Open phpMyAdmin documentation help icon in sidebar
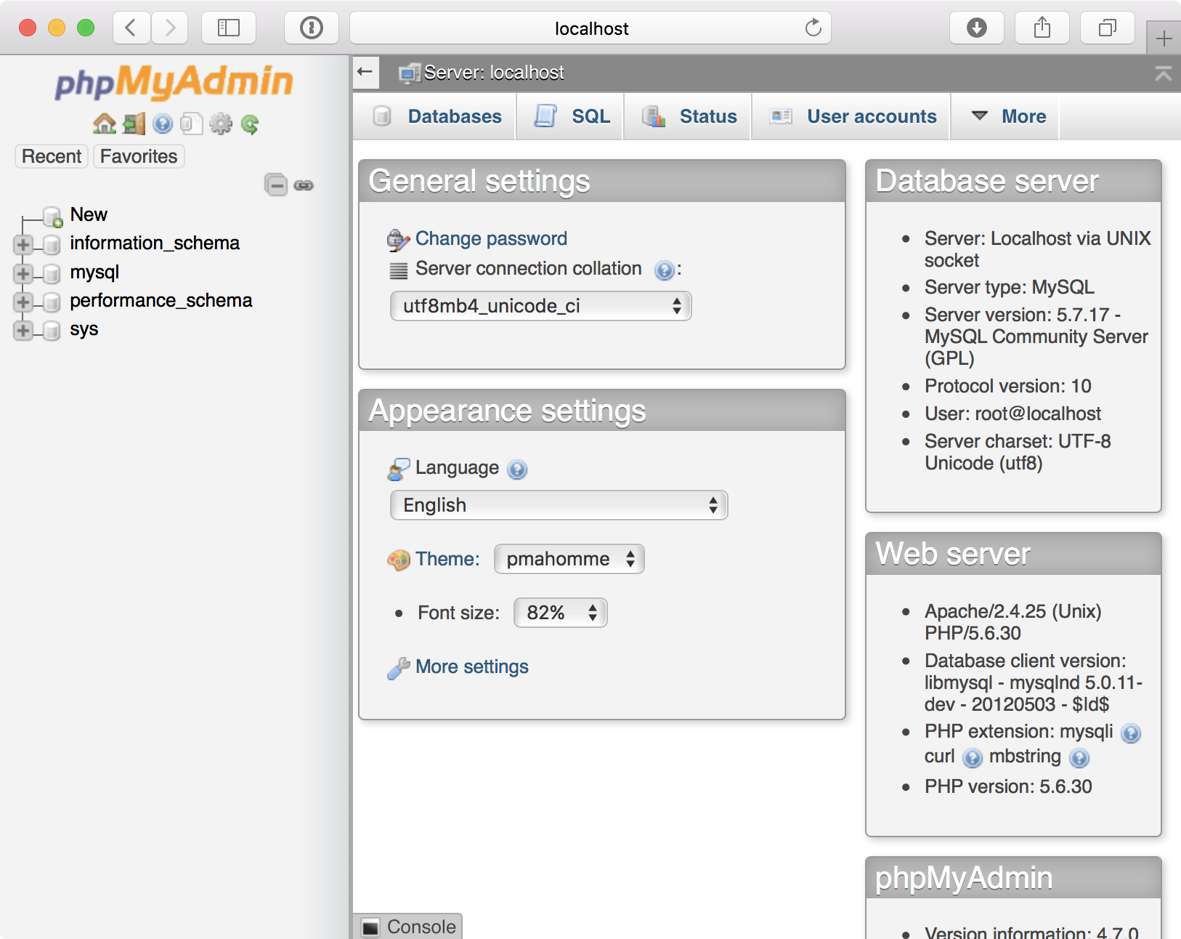 (163, 124)
